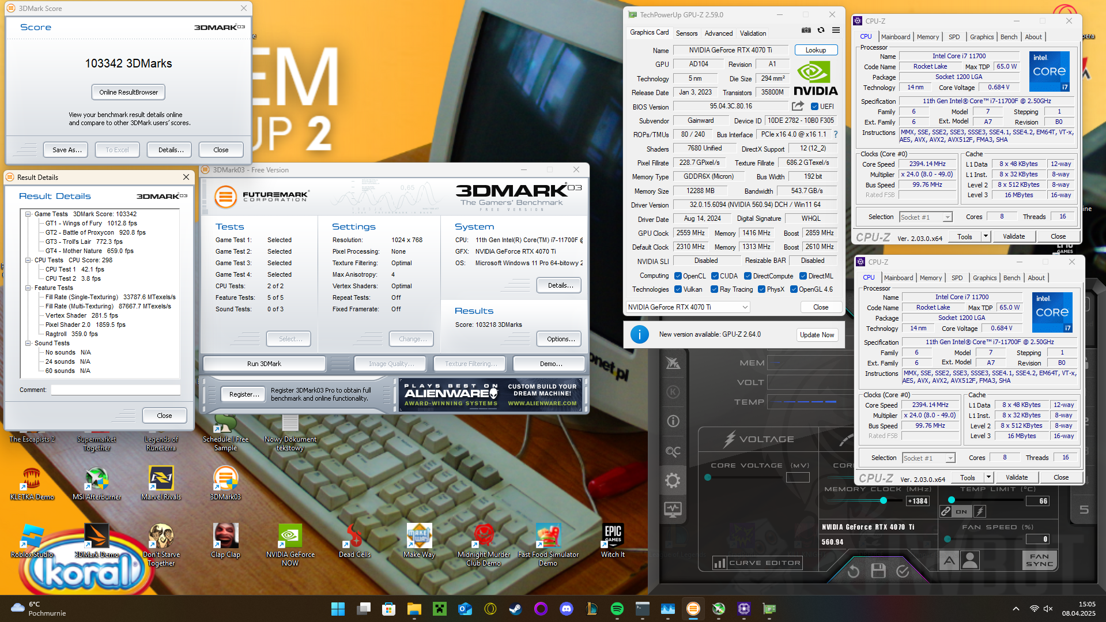This screenshot has width=1106, height=622.
Task: Open GPU-Z hamburger menu
Action: 836,30
